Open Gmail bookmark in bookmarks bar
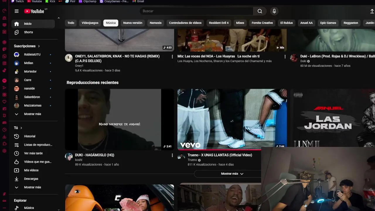The height and width of the screenshot is (211, 375). pos(138,1)
